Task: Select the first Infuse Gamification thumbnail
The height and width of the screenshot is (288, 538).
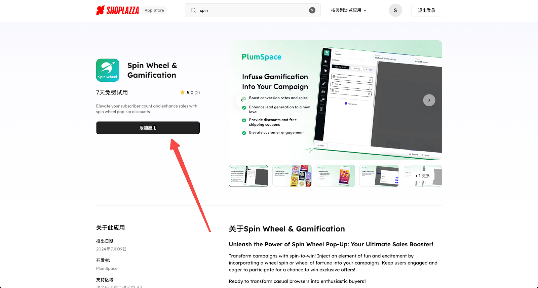Action: pyautogui.click(x=248, y=176)
